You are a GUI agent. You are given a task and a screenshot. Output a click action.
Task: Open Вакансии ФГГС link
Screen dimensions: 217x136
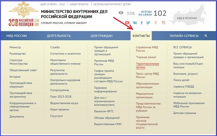click(104, 111)
